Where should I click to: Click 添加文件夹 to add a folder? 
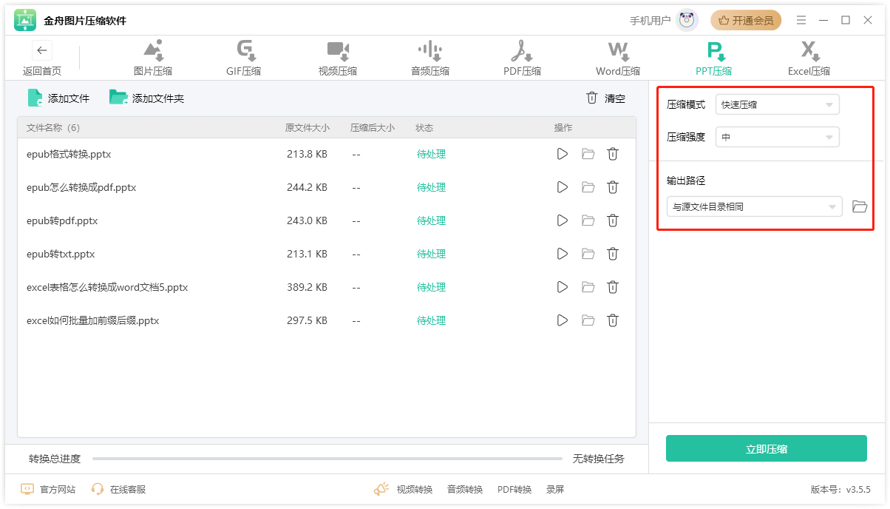(x=146, y=98)
